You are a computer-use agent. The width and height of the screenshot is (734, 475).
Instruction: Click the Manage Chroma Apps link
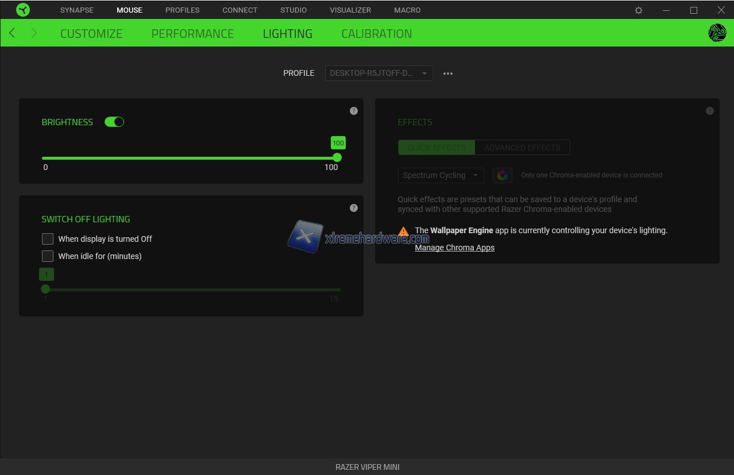click(x=454, y=248)
